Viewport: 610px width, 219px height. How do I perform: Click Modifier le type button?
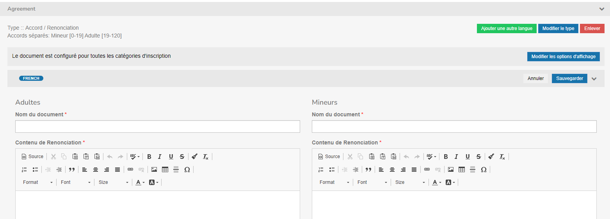[558, 28]
